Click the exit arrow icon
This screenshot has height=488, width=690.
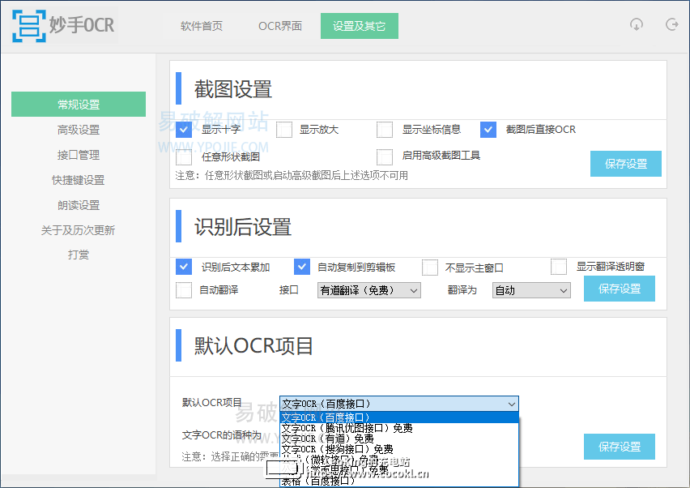pyautogui.click(x=671, y=24)
